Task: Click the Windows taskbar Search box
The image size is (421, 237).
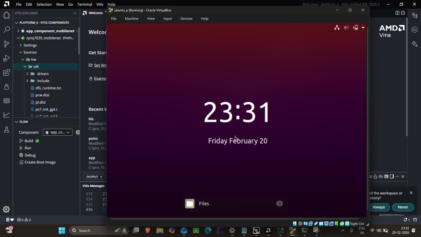Action: pos(99,230)
